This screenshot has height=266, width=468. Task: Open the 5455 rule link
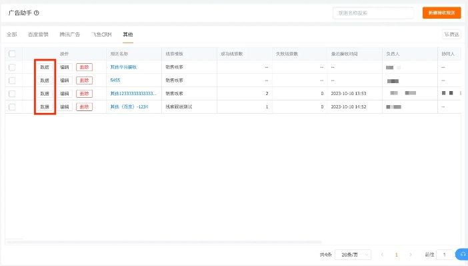pos(115,80)
